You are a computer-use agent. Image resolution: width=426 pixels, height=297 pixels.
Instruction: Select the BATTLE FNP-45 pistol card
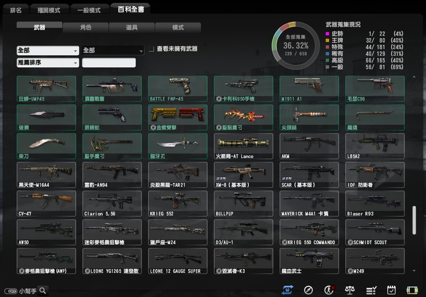click(178, 89)
